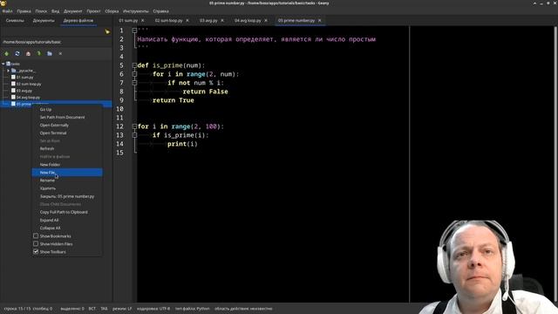The height and width of the screenshot is (314, 558).
Task: Open the Справка menu
Action: (x=160, y=11)
